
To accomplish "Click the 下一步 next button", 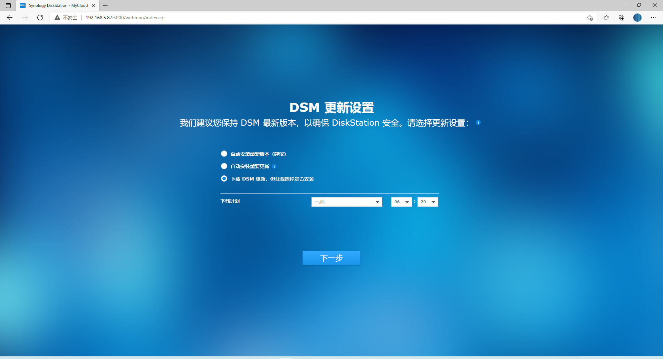I will [x=331, y=258].
